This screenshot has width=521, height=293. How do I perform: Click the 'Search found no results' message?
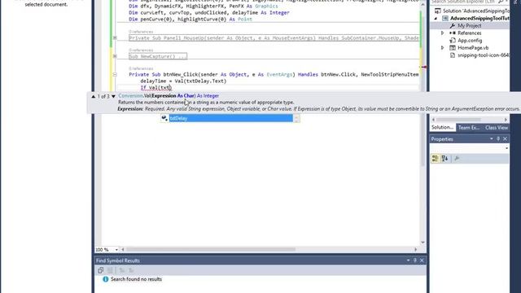(136, 279)
